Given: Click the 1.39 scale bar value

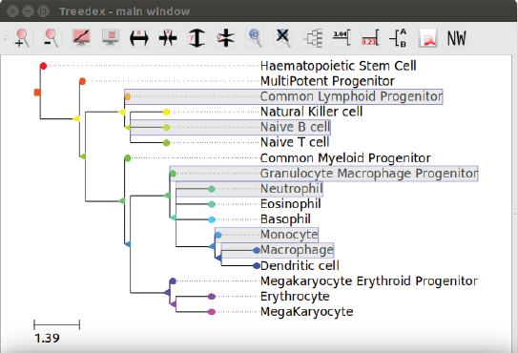Looking at the screenshot, I should pyautogui.click(x=47, y=338).
